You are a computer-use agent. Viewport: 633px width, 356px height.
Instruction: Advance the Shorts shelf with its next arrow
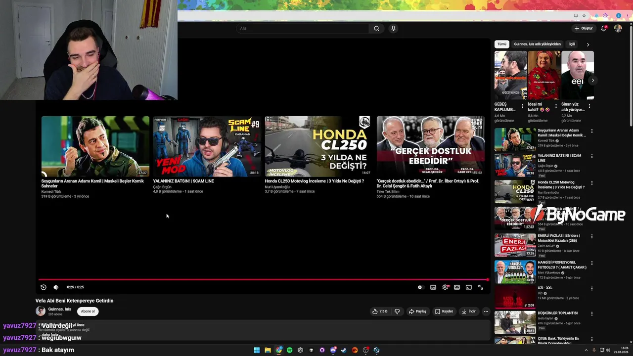coord(592,80)
